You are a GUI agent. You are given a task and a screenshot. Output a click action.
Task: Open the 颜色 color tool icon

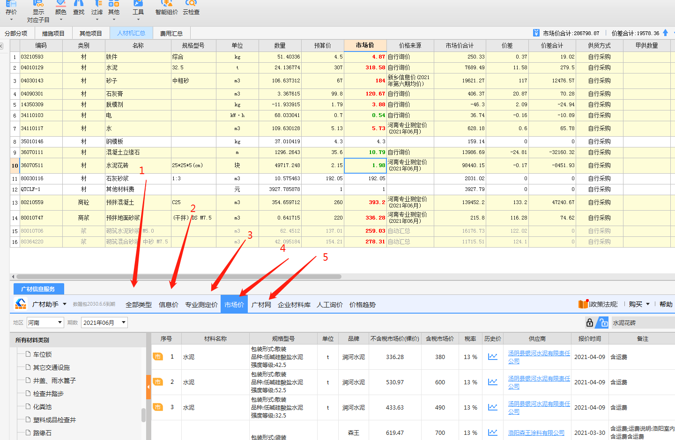point(60,4)
